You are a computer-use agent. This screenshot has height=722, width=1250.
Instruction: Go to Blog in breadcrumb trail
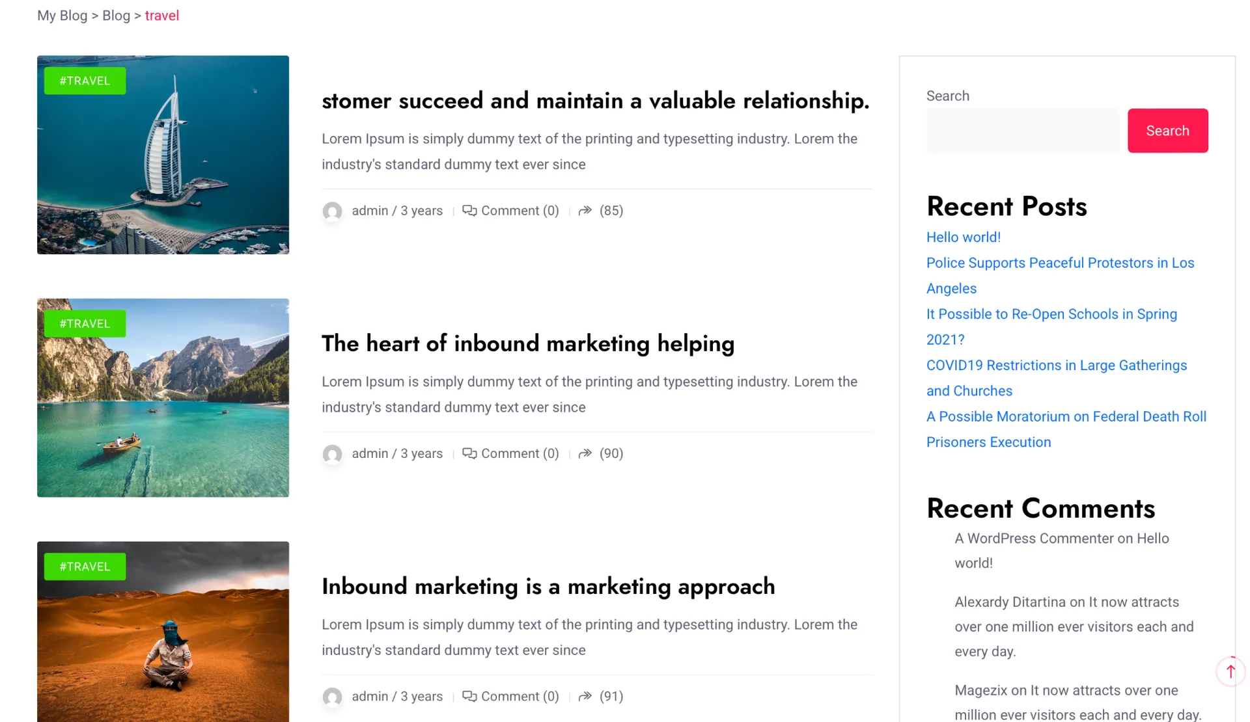pyautogui.click(x=116, y=16)
